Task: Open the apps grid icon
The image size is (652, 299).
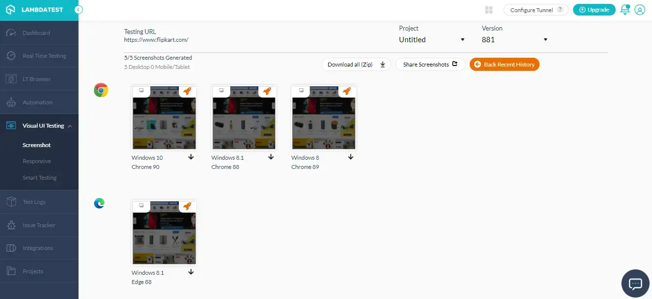Action: 489,10
